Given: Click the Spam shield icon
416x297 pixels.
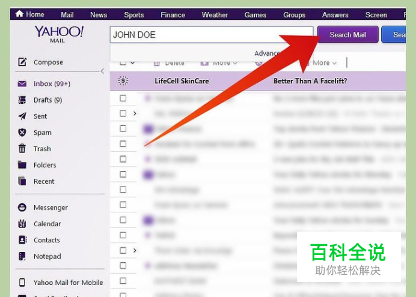Looking at the screenshot, I should pos(22,132).
